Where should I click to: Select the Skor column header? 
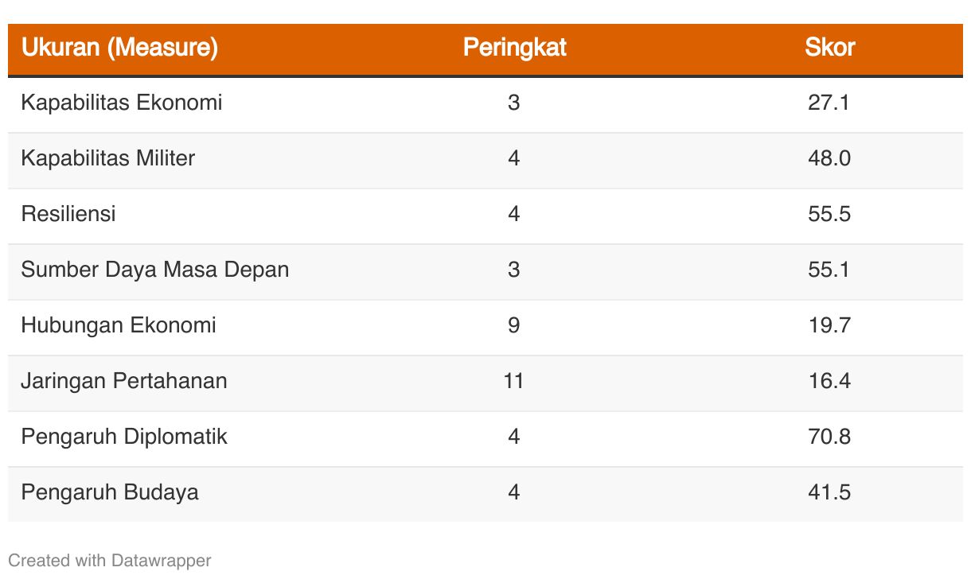[x=829, y=48]
